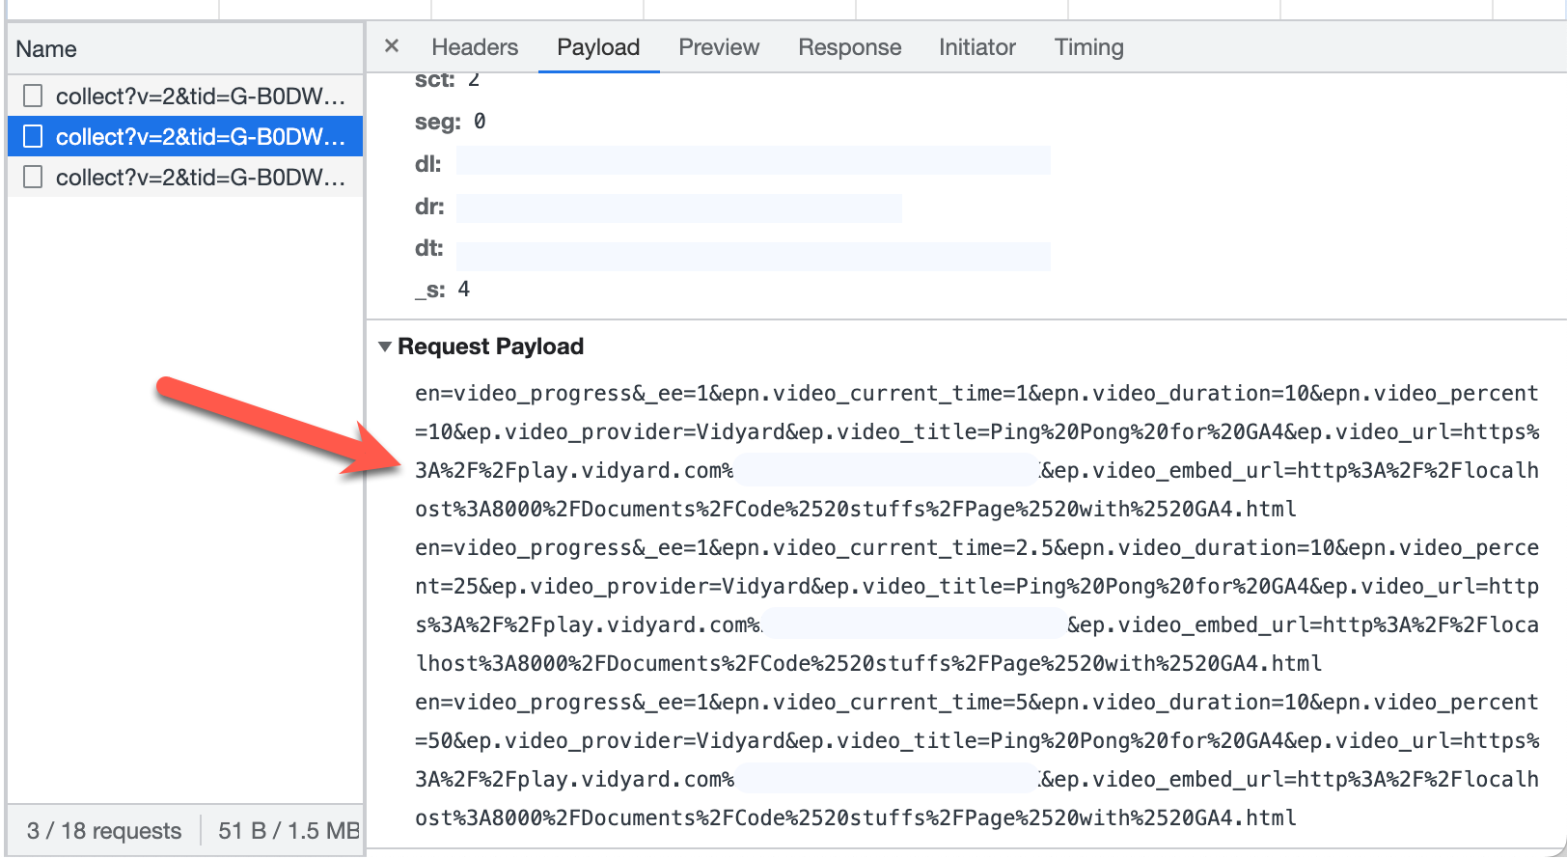Switch to the Headers tab
This screenshot has height=859, width=1567.
[x=475, y=47]
